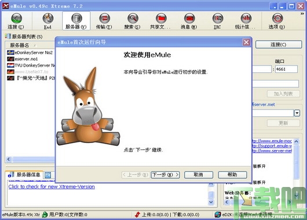Screen dimensions: 307x220
Task: Switch to the log tab beside server info
Action: coord(47,175)
